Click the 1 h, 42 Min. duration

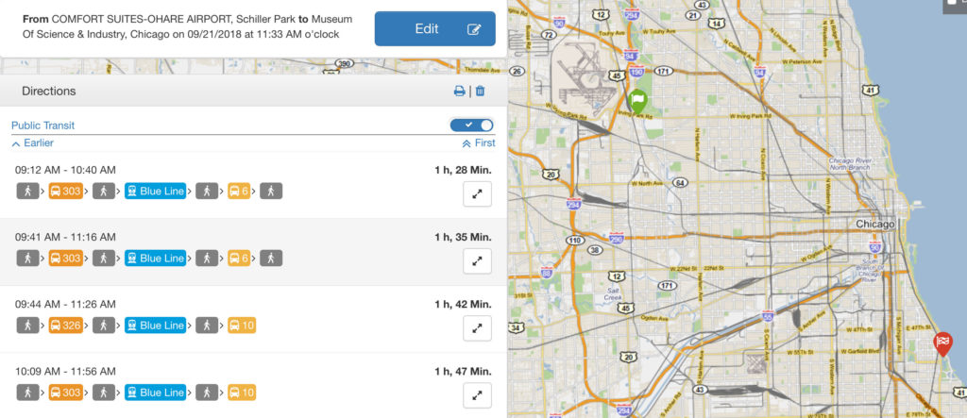463,304
